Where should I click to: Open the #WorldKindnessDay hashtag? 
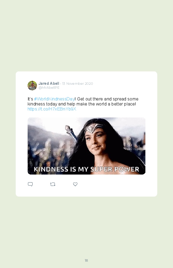(54, 99)
